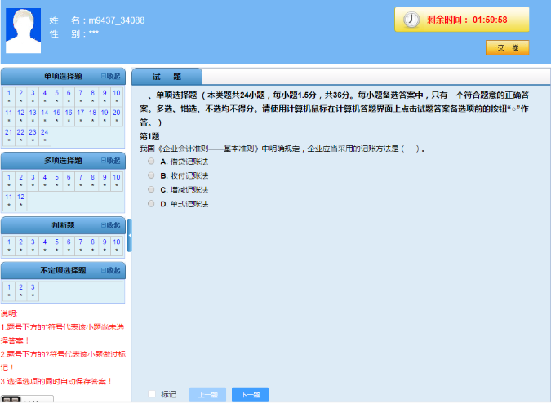The image size is (551, 408).
Task: Select option C 增减记账法 radio button
Action: tap(151, 190)
